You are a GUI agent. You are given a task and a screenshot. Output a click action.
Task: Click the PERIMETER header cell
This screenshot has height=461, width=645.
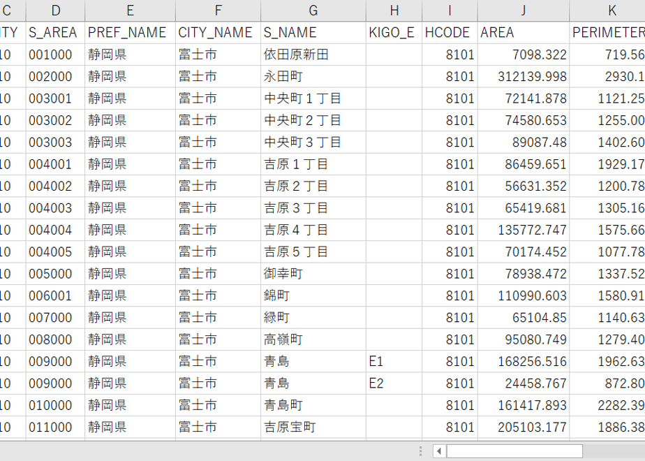[x=607, y=33]
